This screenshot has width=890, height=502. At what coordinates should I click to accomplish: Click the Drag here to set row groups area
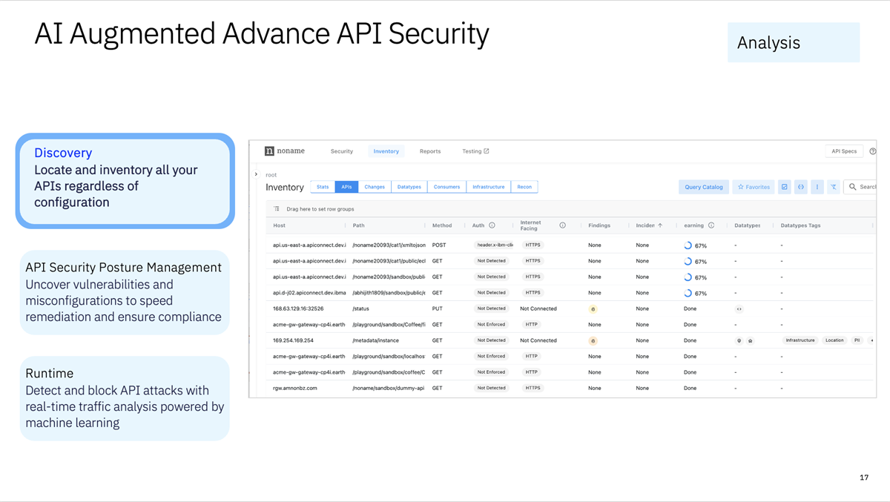569,209
